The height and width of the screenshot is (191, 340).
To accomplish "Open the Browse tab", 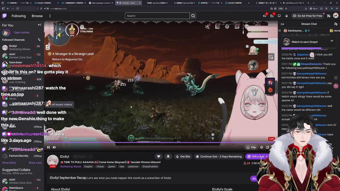I will 37,16.
